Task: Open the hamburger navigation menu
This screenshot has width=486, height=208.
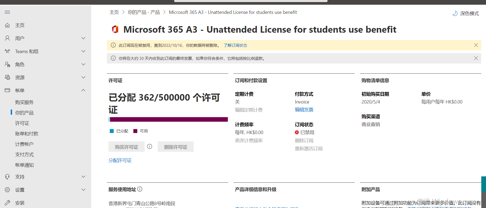Action: [x=7, y=12]
